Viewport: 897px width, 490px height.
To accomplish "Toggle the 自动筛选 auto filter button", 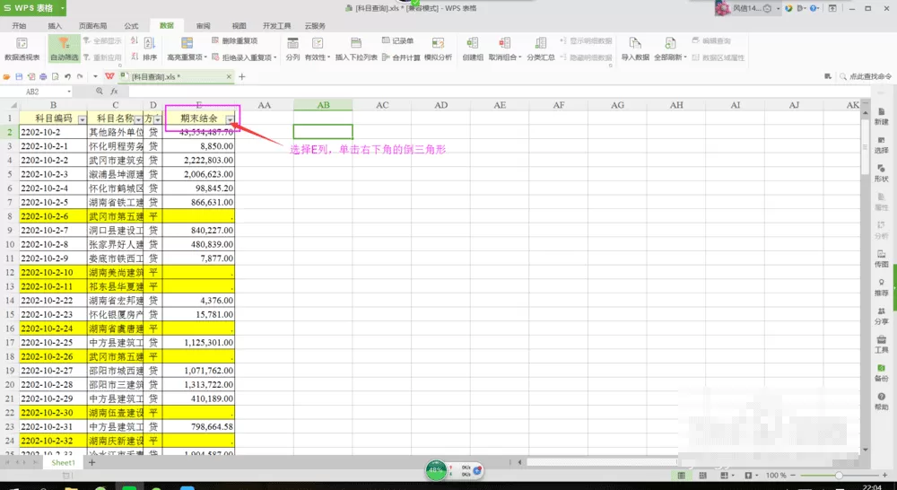I will click(64, 49).
